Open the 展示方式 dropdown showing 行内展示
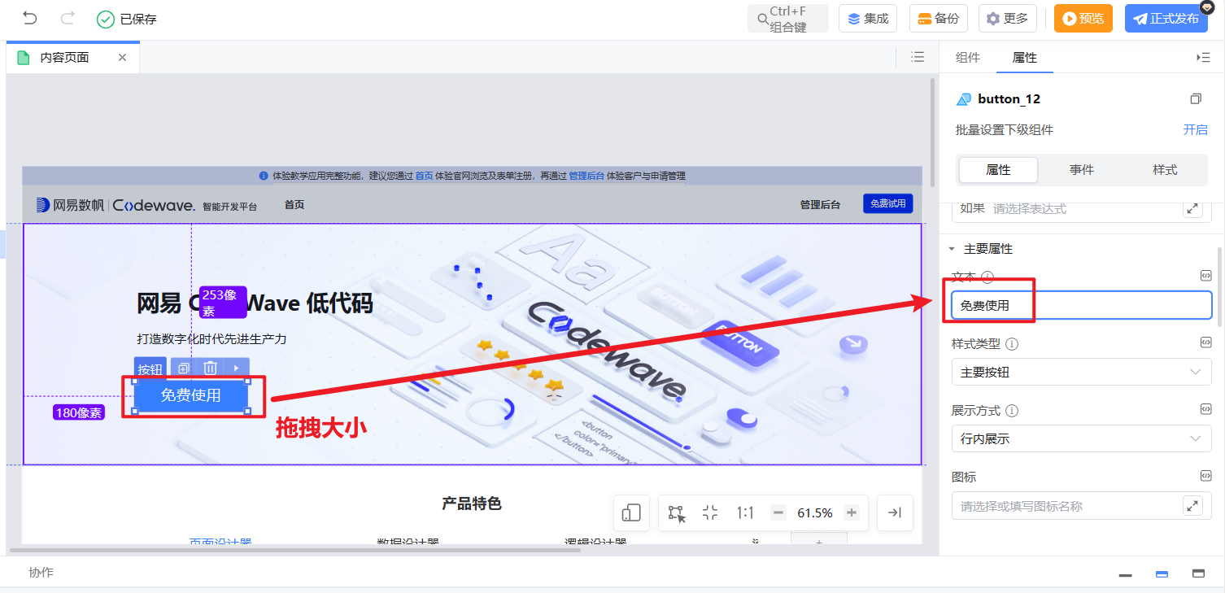This screenshot has width=1225, height=593. (x=1081, y=438)
